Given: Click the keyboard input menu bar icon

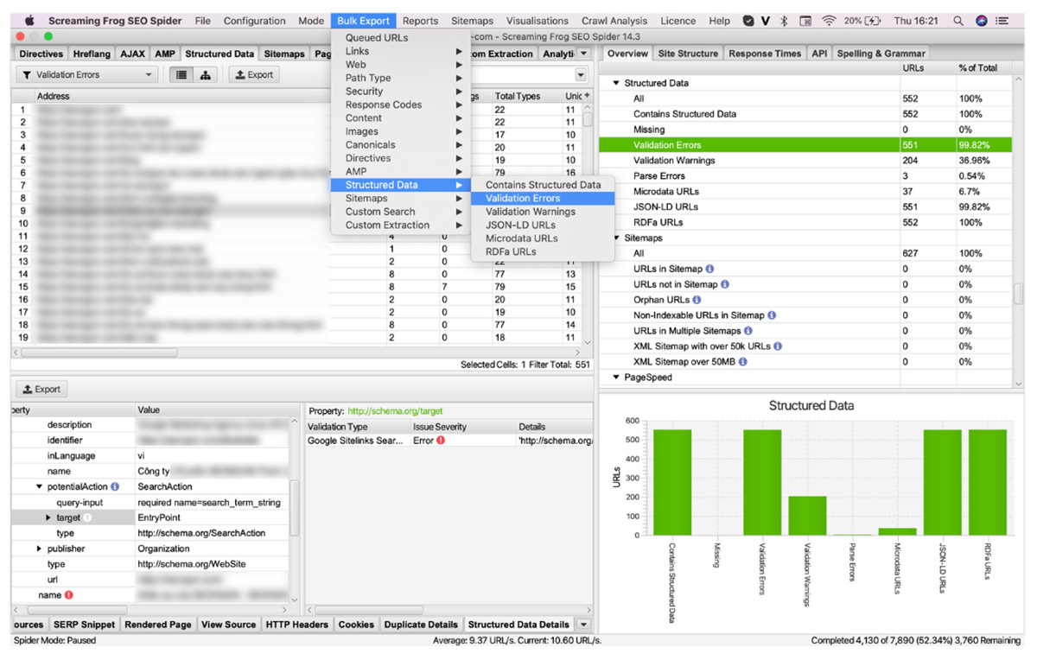Looking at the screenshot, I should (x=805, y=21).
